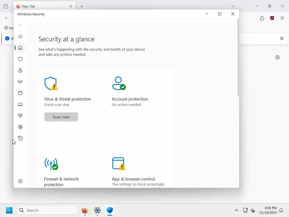This screenshot has width=289, height=217.
Task: Click Firefox back navigation arrow
Action: tap(7, 18)
